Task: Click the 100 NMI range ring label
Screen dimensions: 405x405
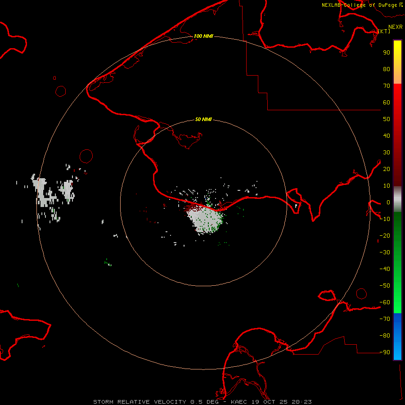Action: [x=203, y=36]
